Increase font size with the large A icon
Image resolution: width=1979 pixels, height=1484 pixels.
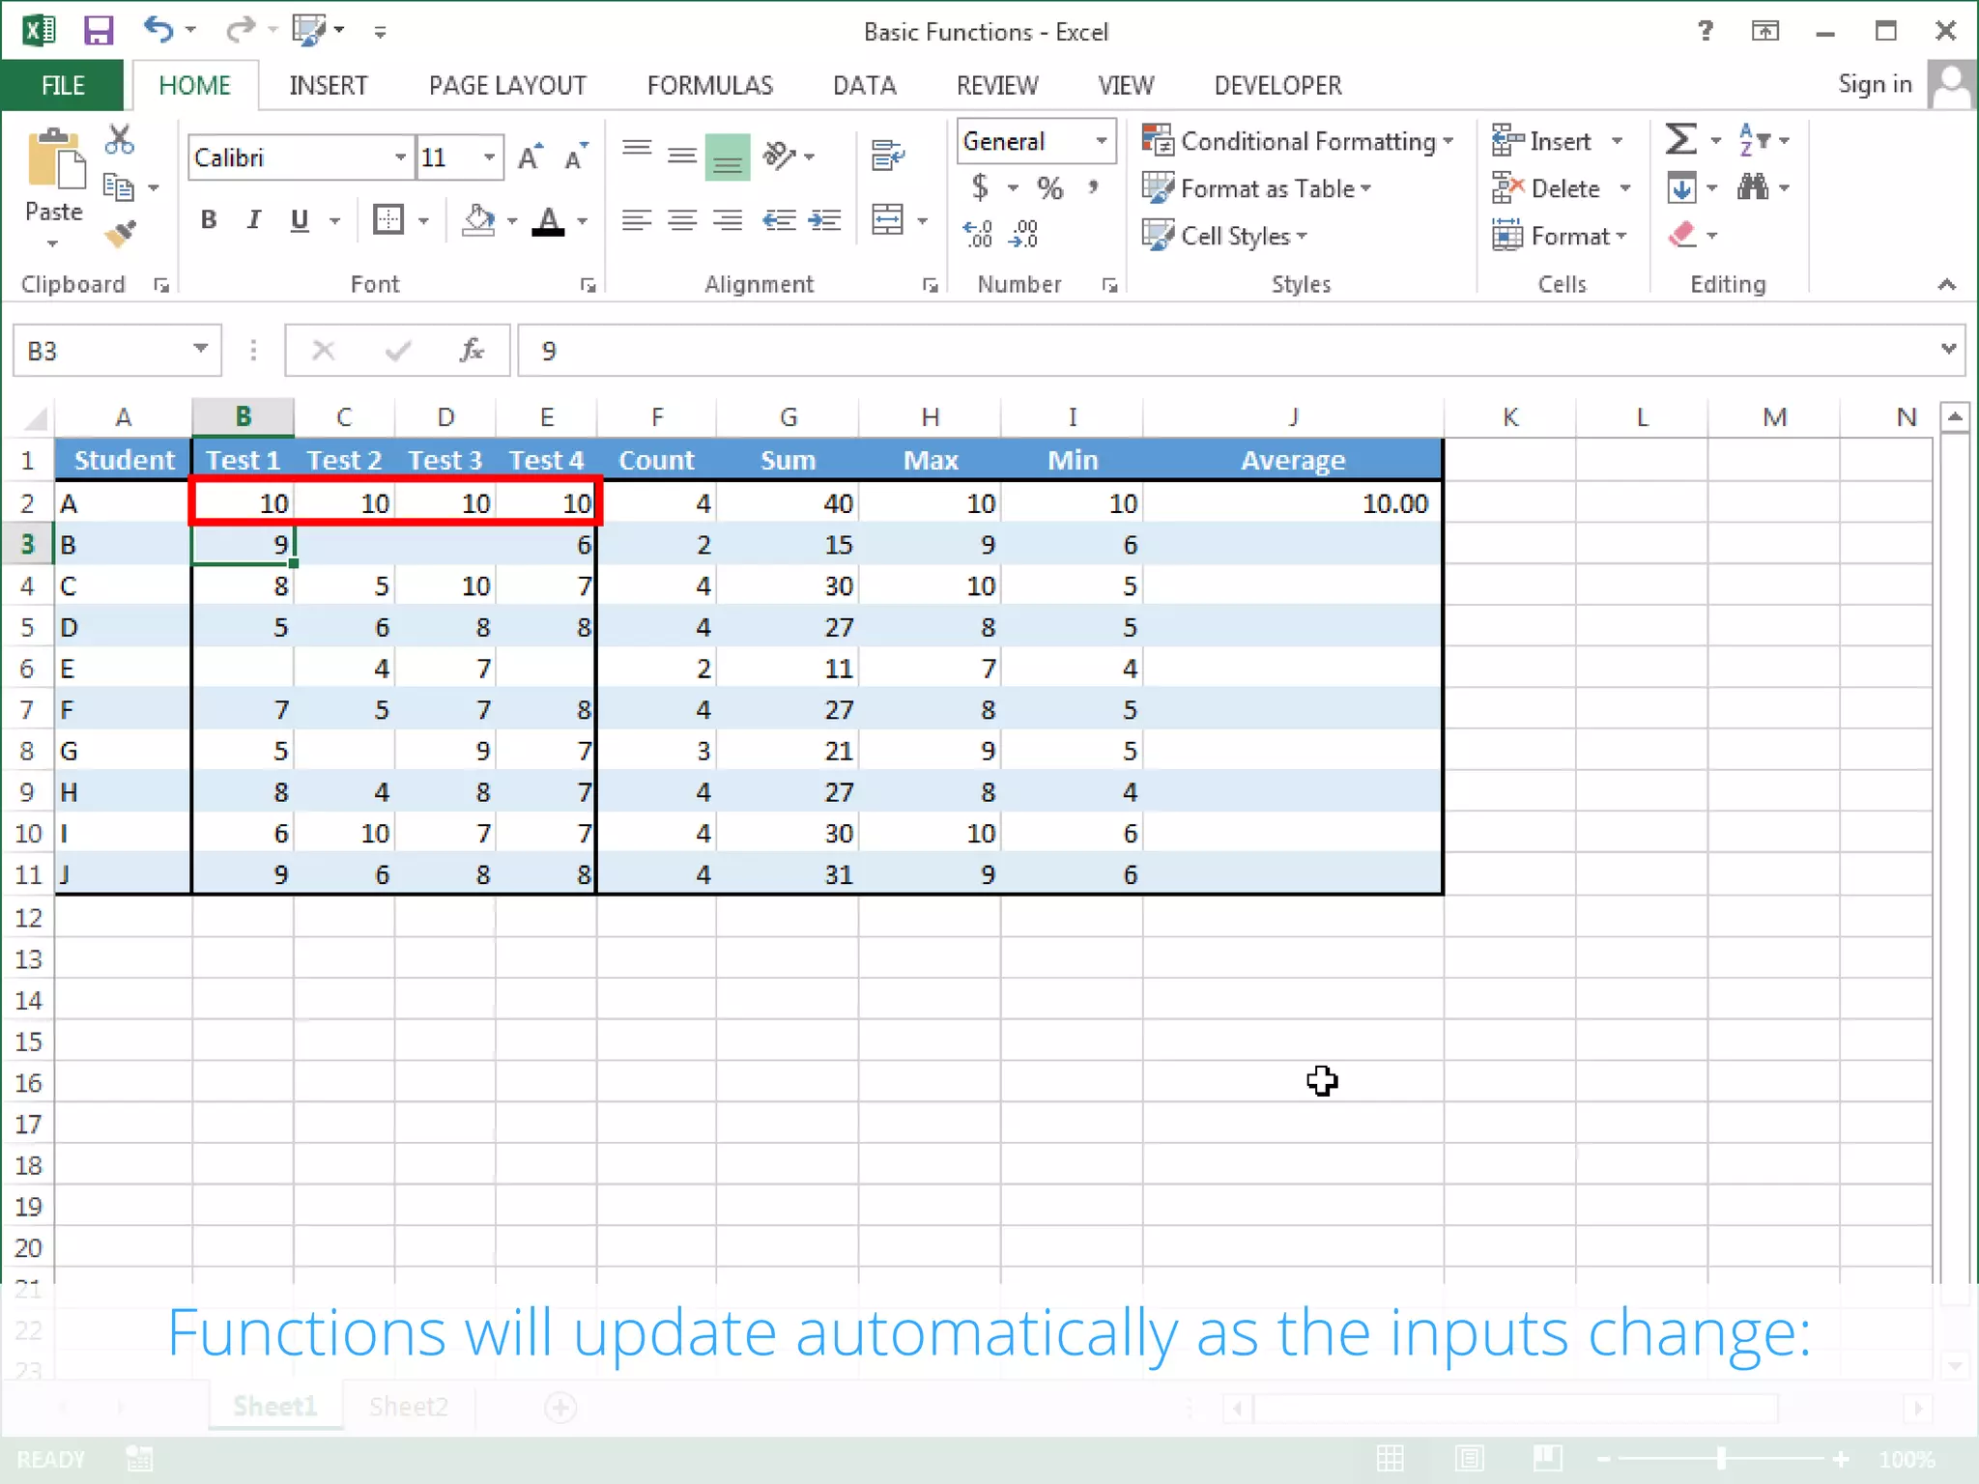click(530, 157)
